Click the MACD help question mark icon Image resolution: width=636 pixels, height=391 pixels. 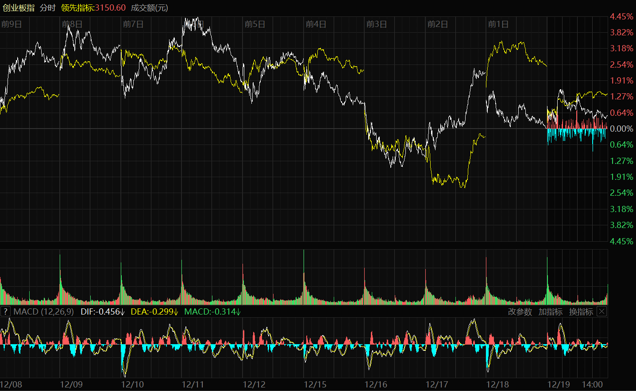[5, 311]
